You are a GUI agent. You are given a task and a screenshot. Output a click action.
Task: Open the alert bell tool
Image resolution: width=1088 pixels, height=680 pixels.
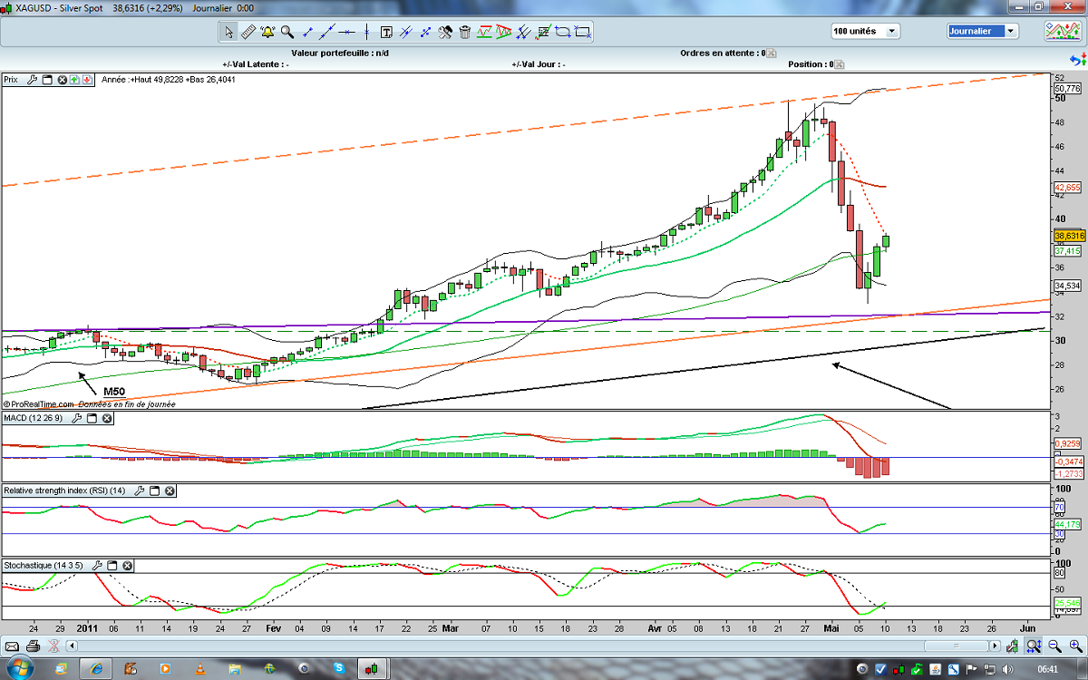click(267, 32)
